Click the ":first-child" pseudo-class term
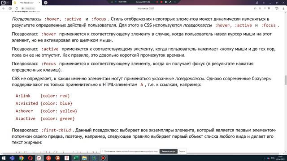Viewport: 287px width, 161px height. point(56,130)
